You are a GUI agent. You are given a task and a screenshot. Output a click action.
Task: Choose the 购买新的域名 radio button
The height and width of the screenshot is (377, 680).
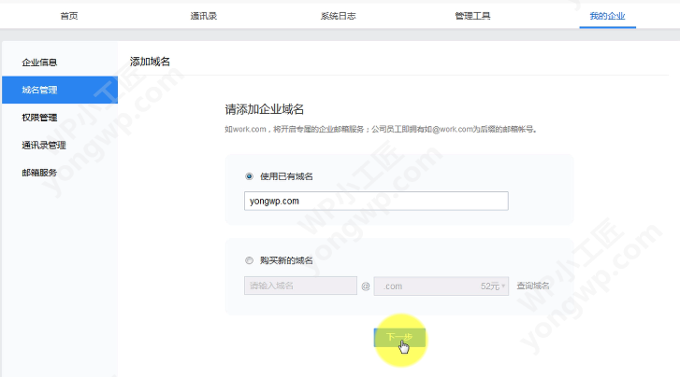click(x=249, y=260)
